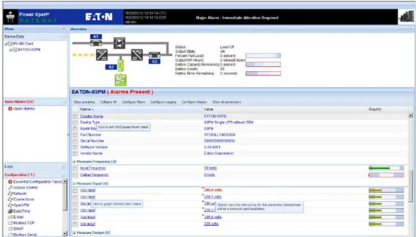Collapse the Device Data section
The width and height of the screenshot is (416, 237).
point(63,36)
